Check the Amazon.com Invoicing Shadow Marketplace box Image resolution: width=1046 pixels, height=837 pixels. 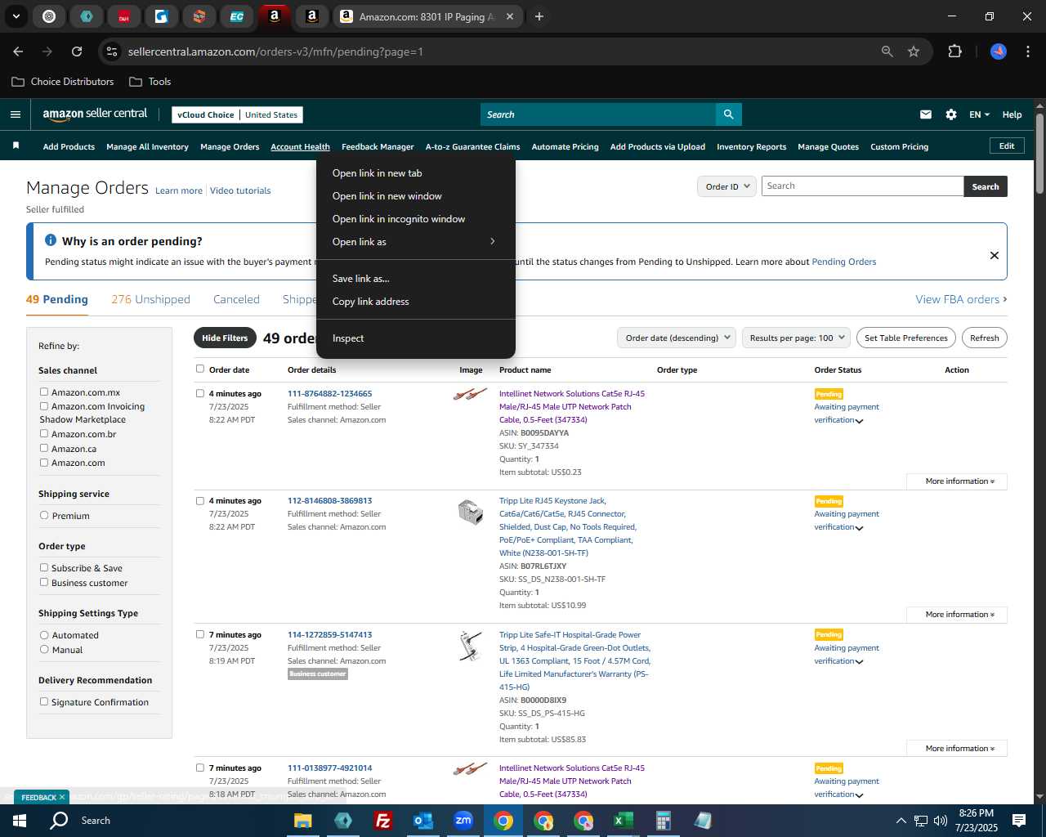44,406
